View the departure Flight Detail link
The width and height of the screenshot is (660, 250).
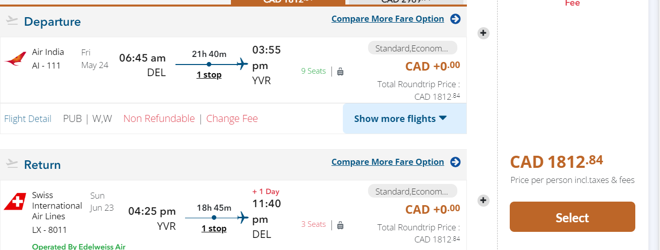28,119
